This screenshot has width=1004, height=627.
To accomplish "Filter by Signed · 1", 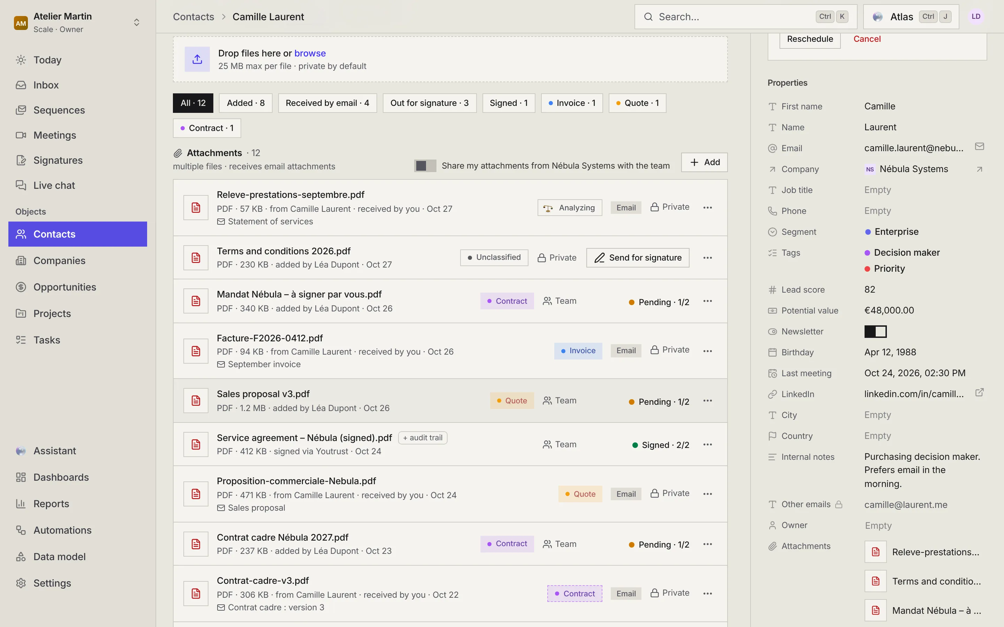I will (x=509, y=103).
